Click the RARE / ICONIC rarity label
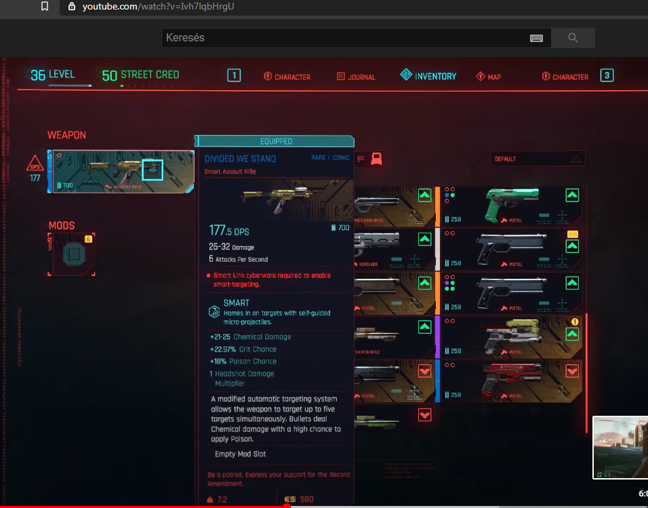This screenshot has width=648, height=508. click(330, 157)
